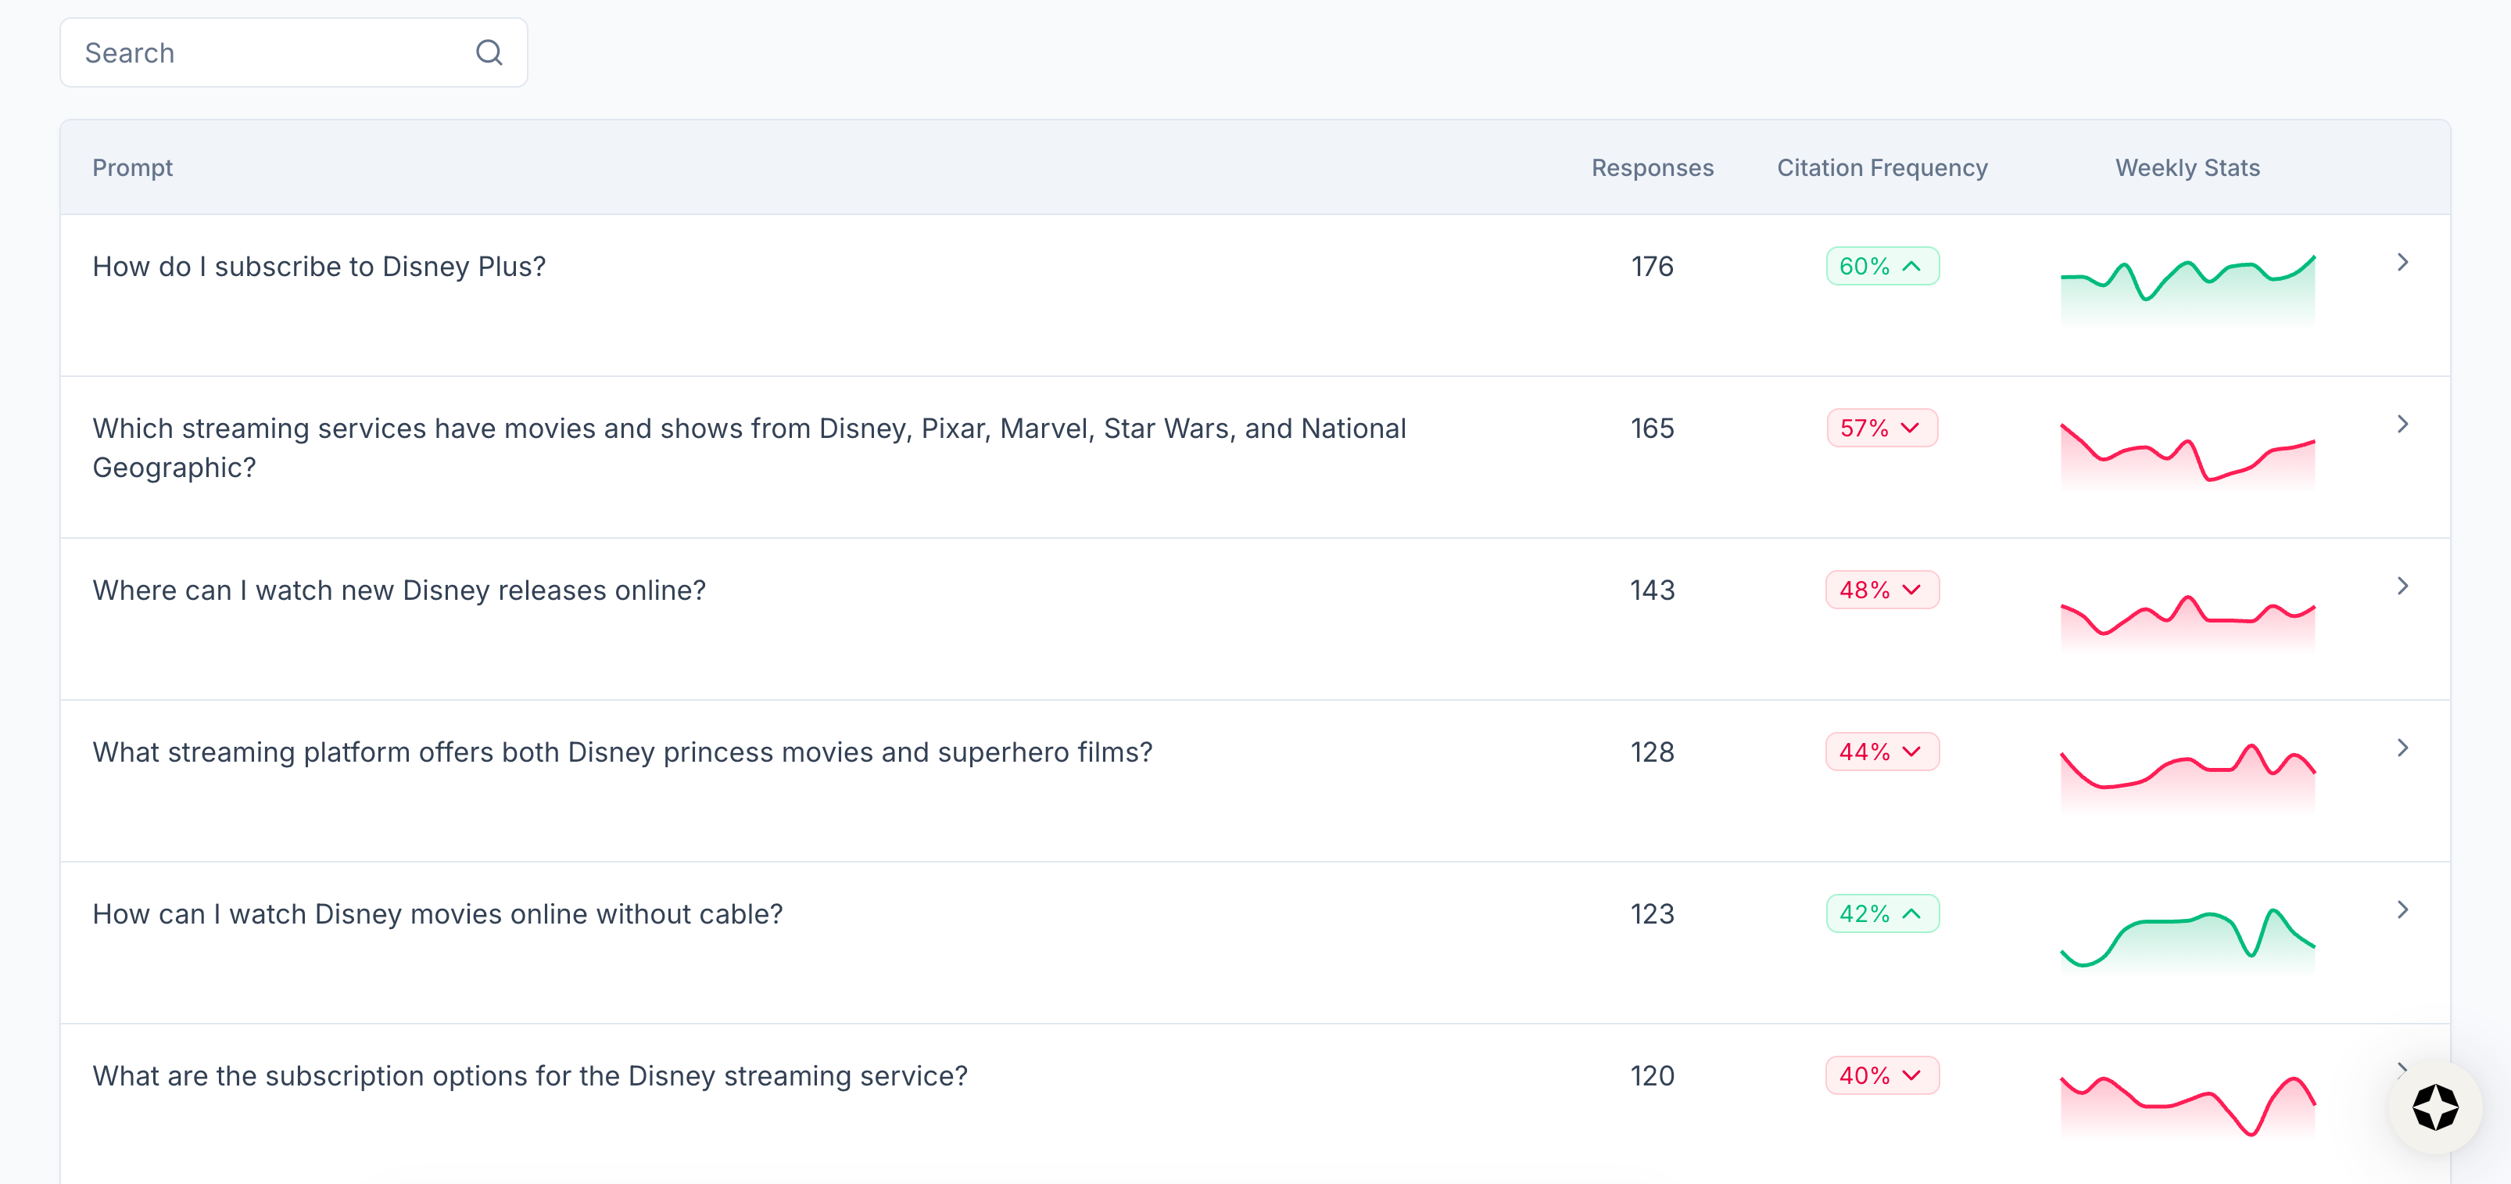Click the up arrow in 42% badge
The width and height of the screenshot is (2511, 1184).
point(1911,914)
